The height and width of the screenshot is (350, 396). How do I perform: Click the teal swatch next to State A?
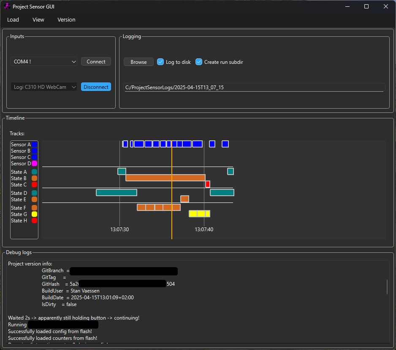[34, 172]
